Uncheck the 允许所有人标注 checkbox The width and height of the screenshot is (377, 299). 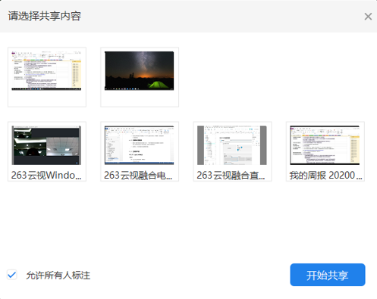point(12,275)
